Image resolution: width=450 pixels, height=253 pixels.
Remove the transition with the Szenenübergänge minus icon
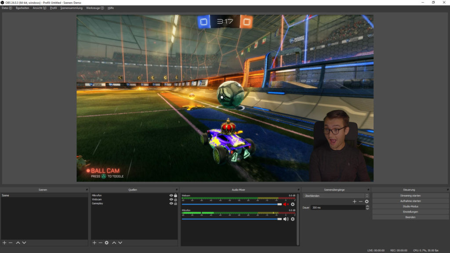(x=360, y=201)
